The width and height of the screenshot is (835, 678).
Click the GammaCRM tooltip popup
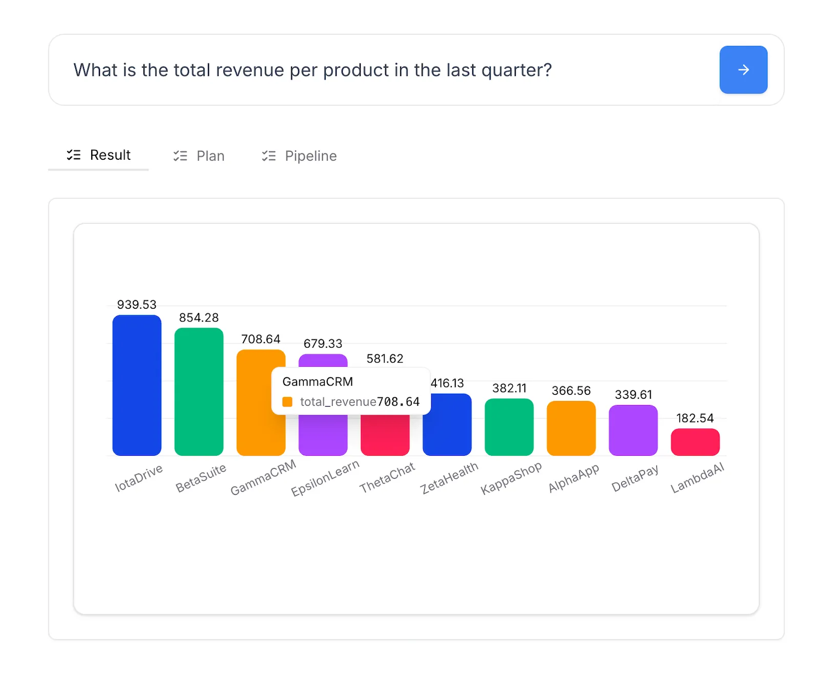coord(350,391)
